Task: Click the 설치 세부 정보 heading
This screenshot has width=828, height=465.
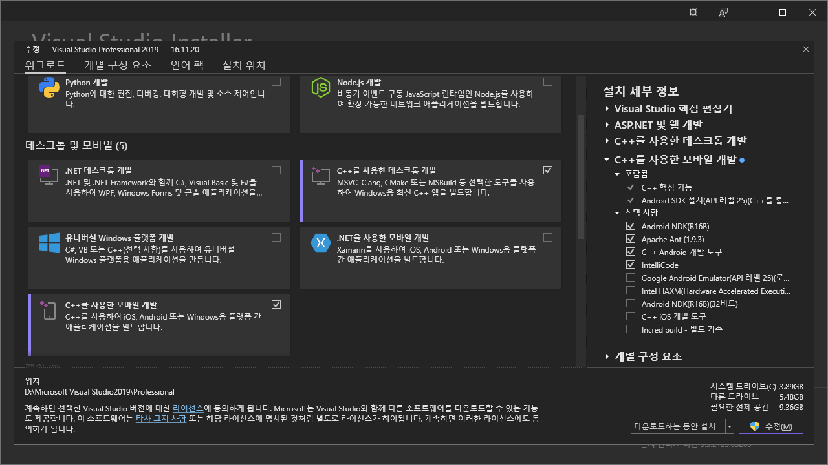Action: coord(641,91)
